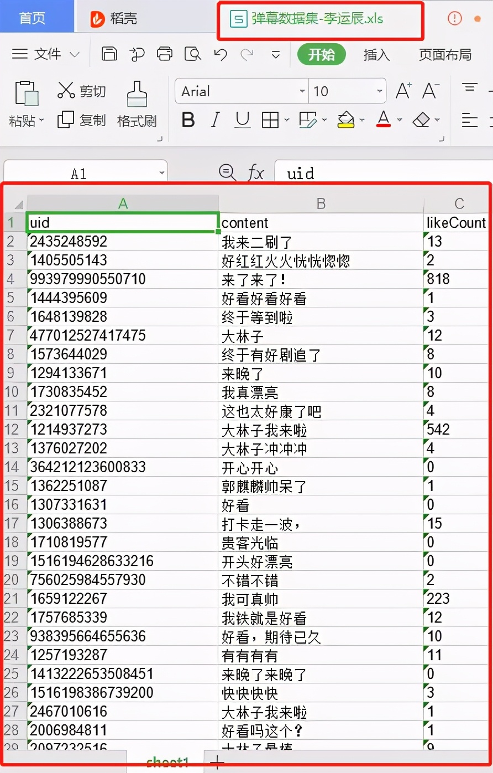Viewport: 493px width, 773px height.
Task: Open Print Preview icon
Action: pyautogui.click(x=193, y=54)
